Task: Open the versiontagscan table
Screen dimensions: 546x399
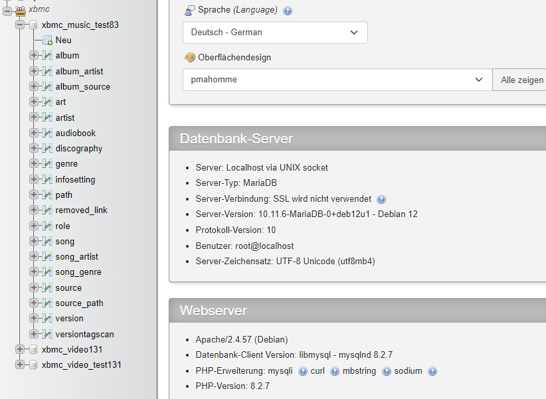Action: point(84,334)
